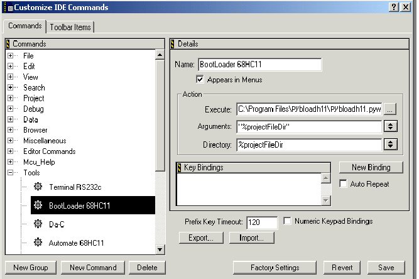Collapse the Tools group in Commands tree
This screenshot has height=279, width=419.
pos(11,173)
